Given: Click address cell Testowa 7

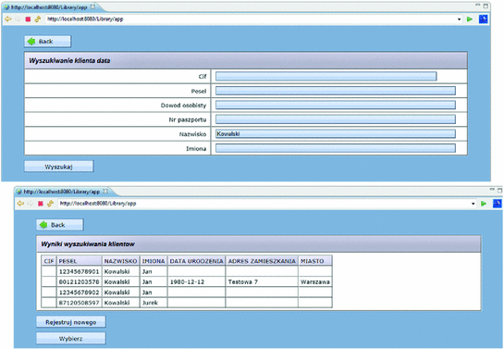Looking at the screenshot, I should [262, 281].
